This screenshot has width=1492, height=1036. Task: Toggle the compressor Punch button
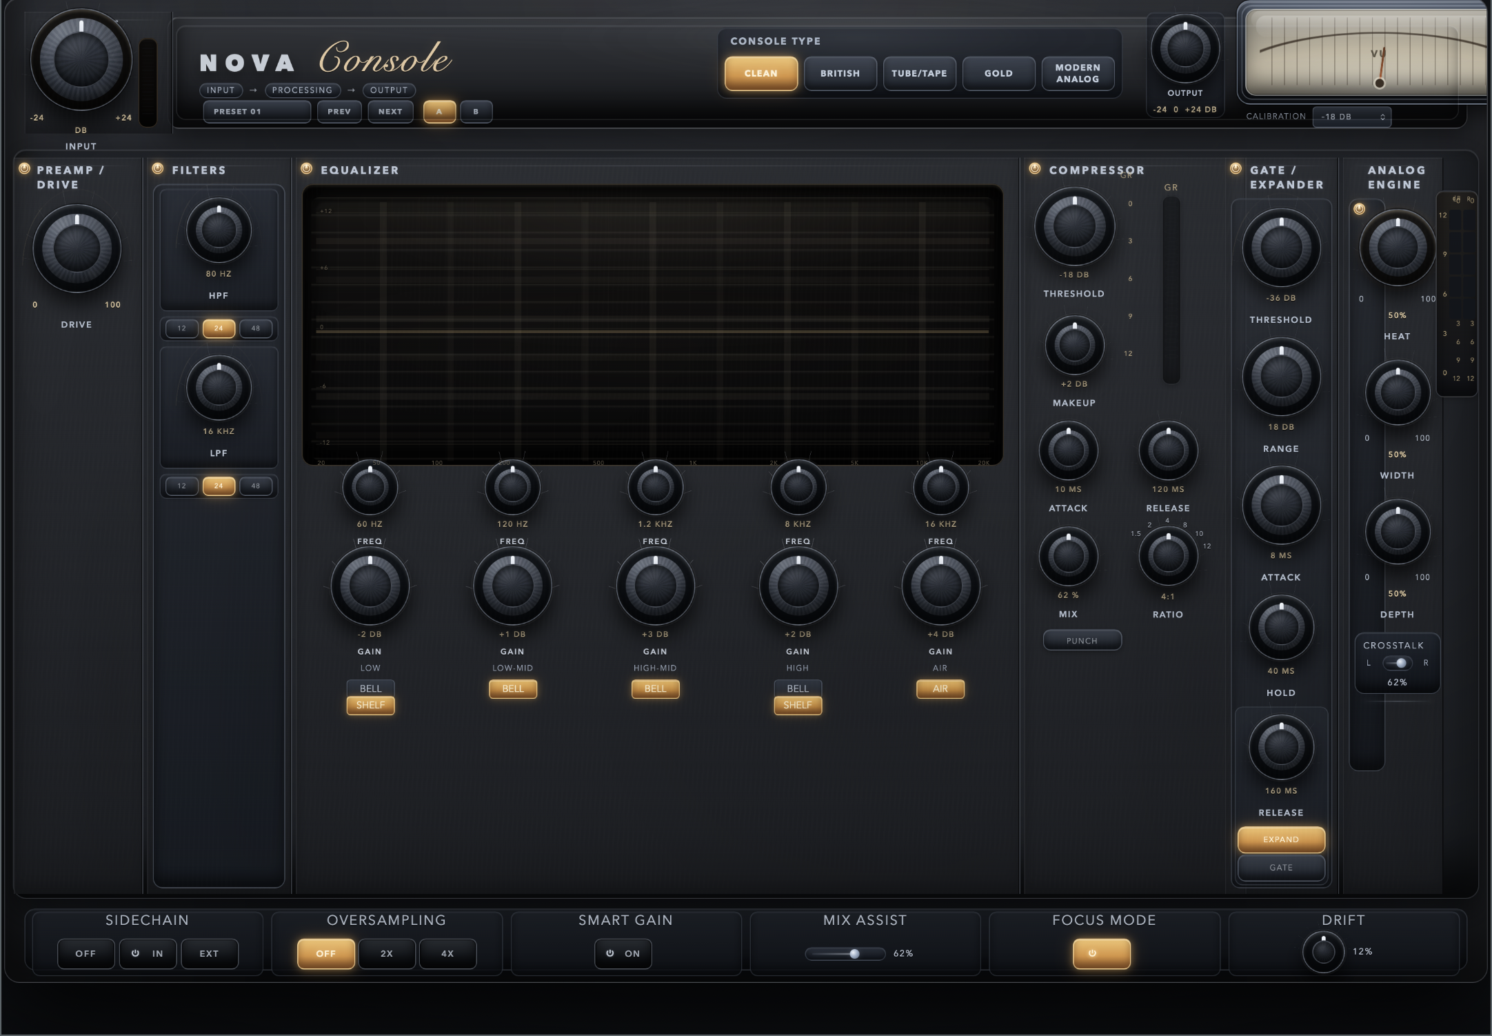point(1082,640)
